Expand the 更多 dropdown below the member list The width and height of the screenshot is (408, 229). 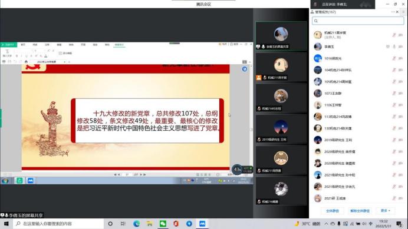pyautogui.click(x=386, y=211)
